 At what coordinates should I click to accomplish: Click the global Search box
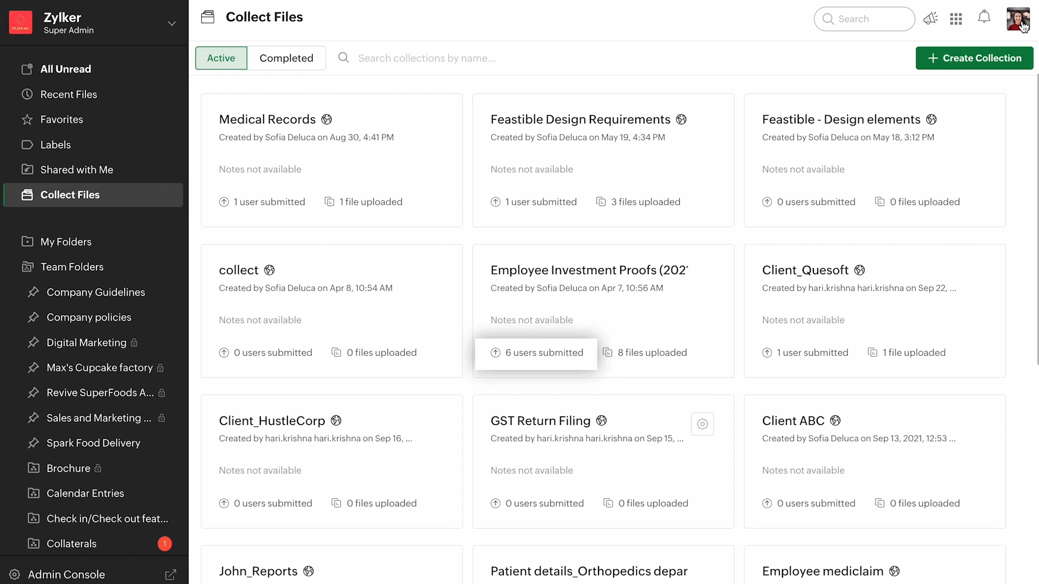click(x=864, y=19)
